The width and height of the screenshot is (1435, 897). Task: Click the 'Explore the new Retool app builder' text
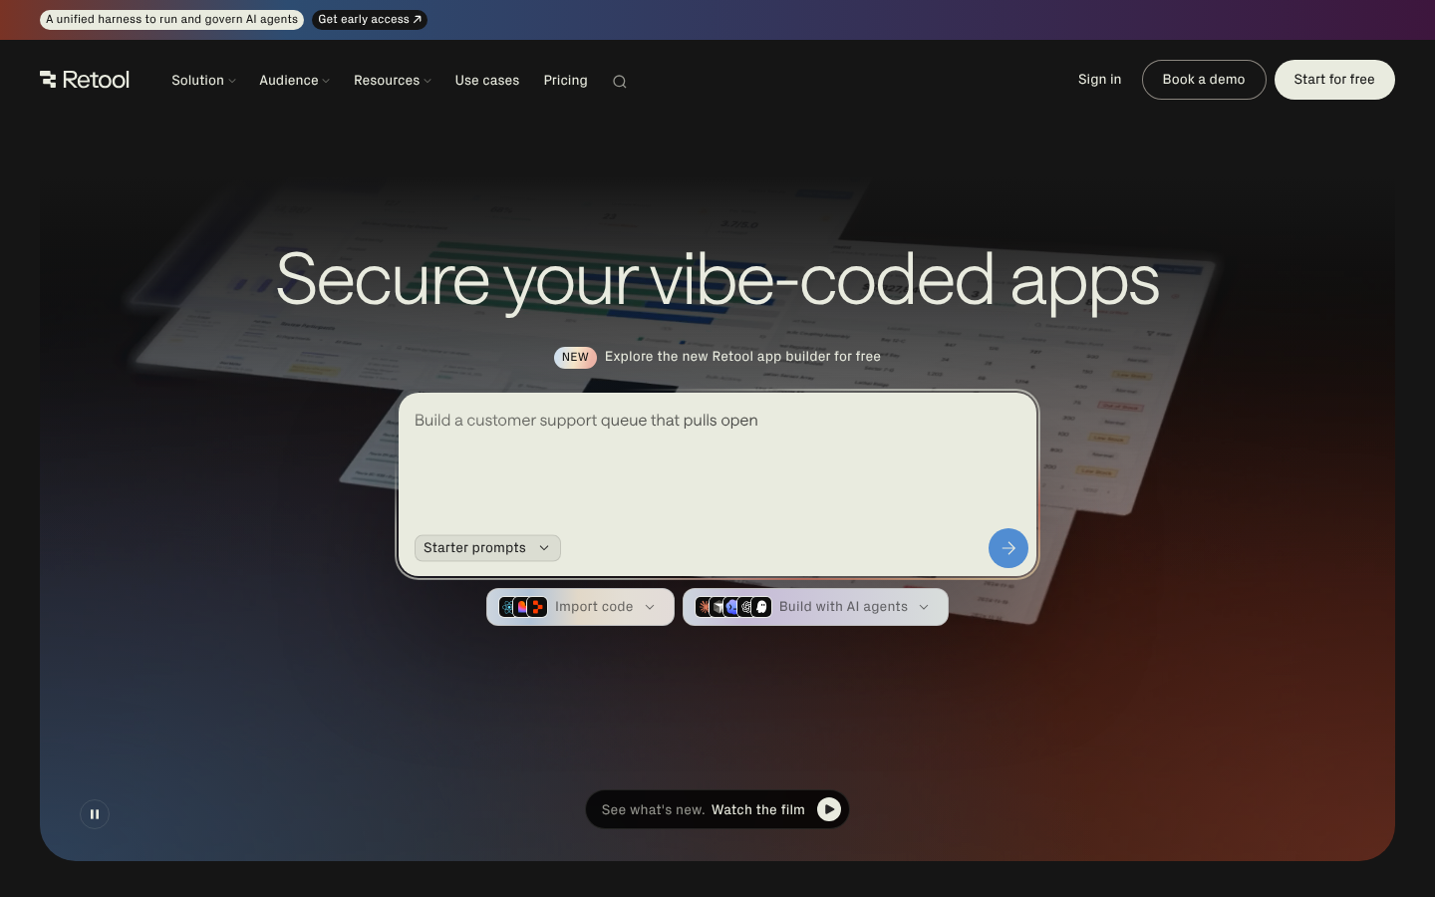[742, 357]
